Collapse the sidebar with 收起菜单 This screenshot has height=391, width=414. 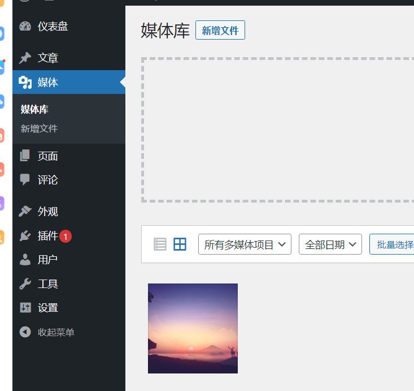[x=47, y=332]
